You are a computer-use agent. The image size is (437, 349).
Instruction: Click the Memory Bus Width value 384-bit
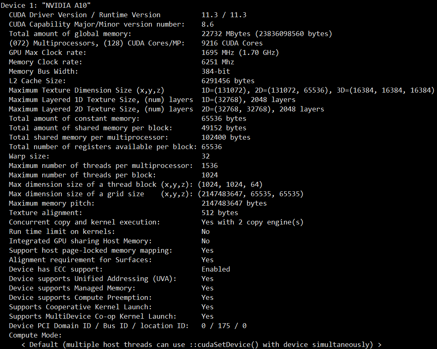tap(215, 71)
